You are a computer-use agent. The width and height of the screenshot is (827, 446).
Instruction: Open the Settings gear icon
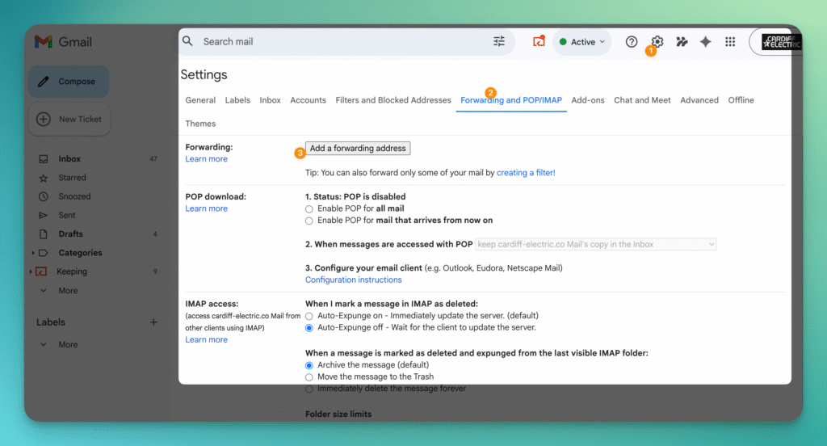(657, 42)
